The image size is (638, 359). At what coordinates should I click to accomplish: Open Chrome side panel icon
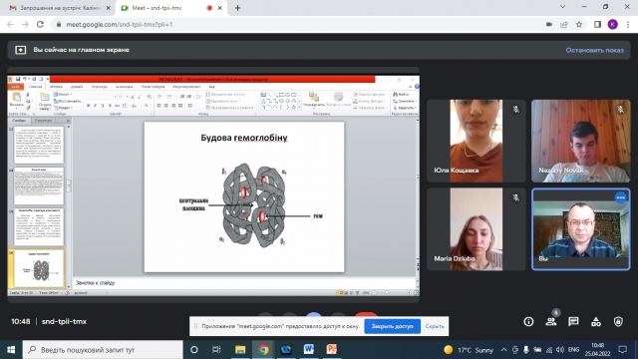(597, 24)
